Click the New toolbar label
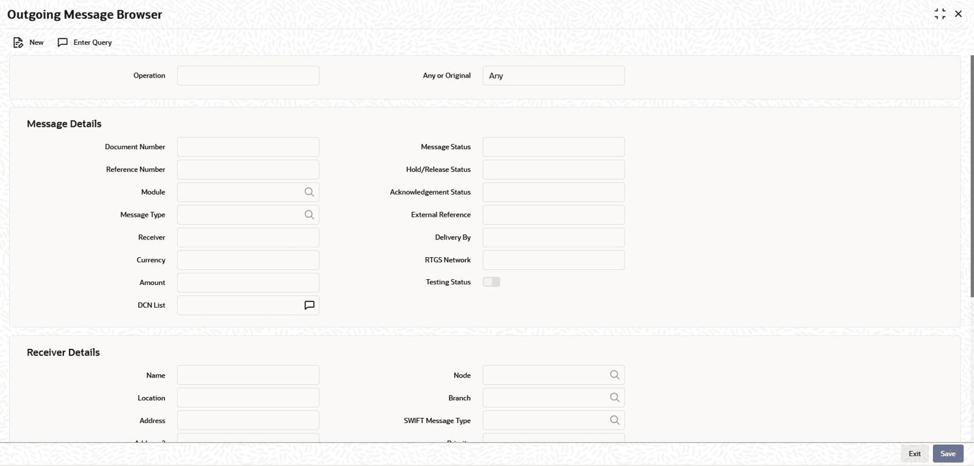 36,42
